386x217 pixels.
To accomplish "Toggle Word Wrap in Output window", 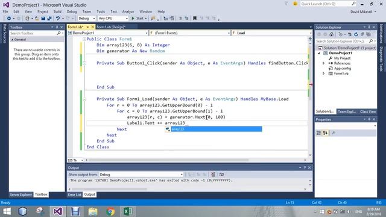I will (x=221, y=174).
